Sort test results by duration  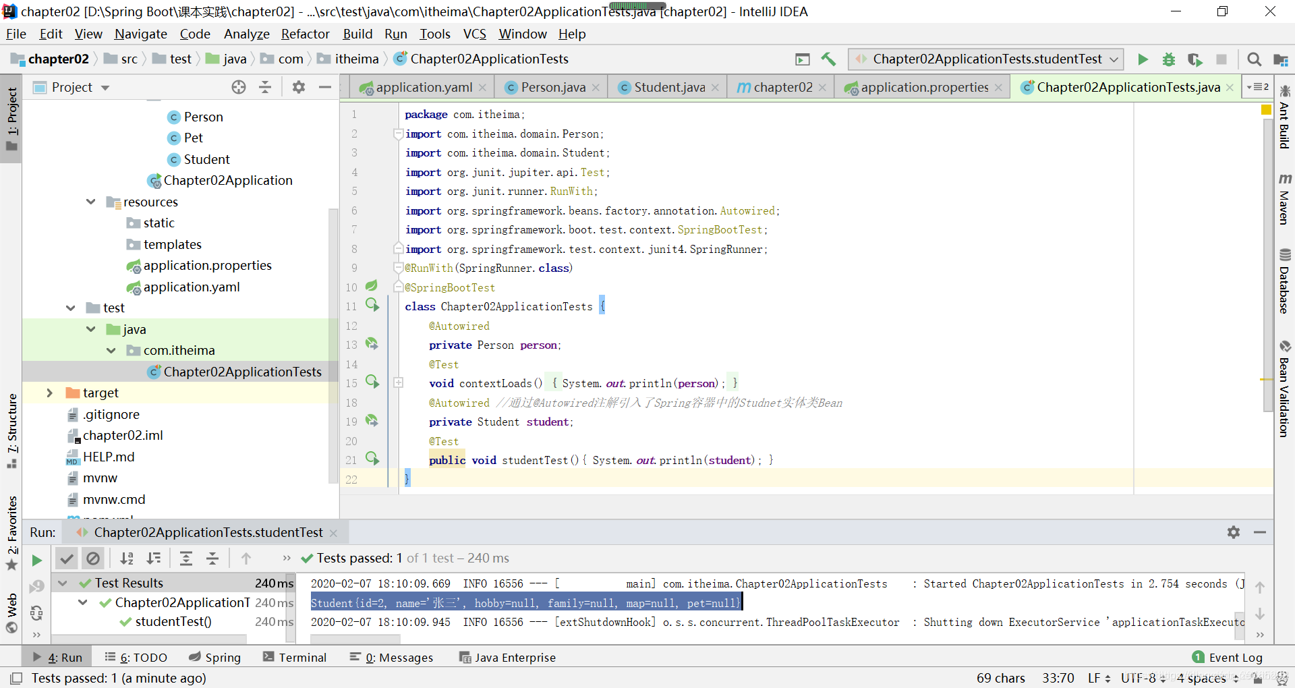pos(154,558)
